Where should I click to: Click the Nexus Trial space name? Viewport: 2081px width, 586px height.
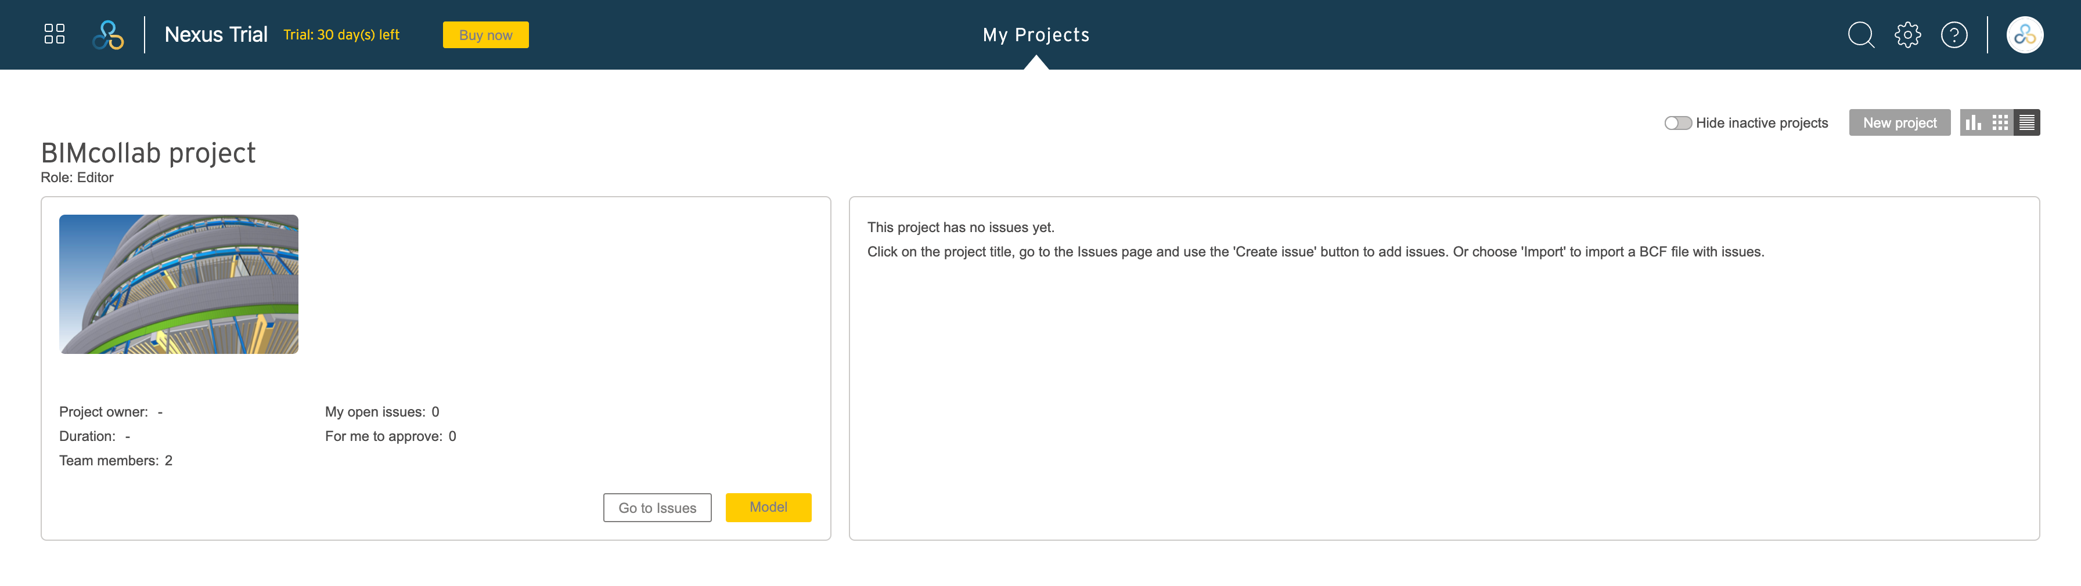(x=215, y=35)
